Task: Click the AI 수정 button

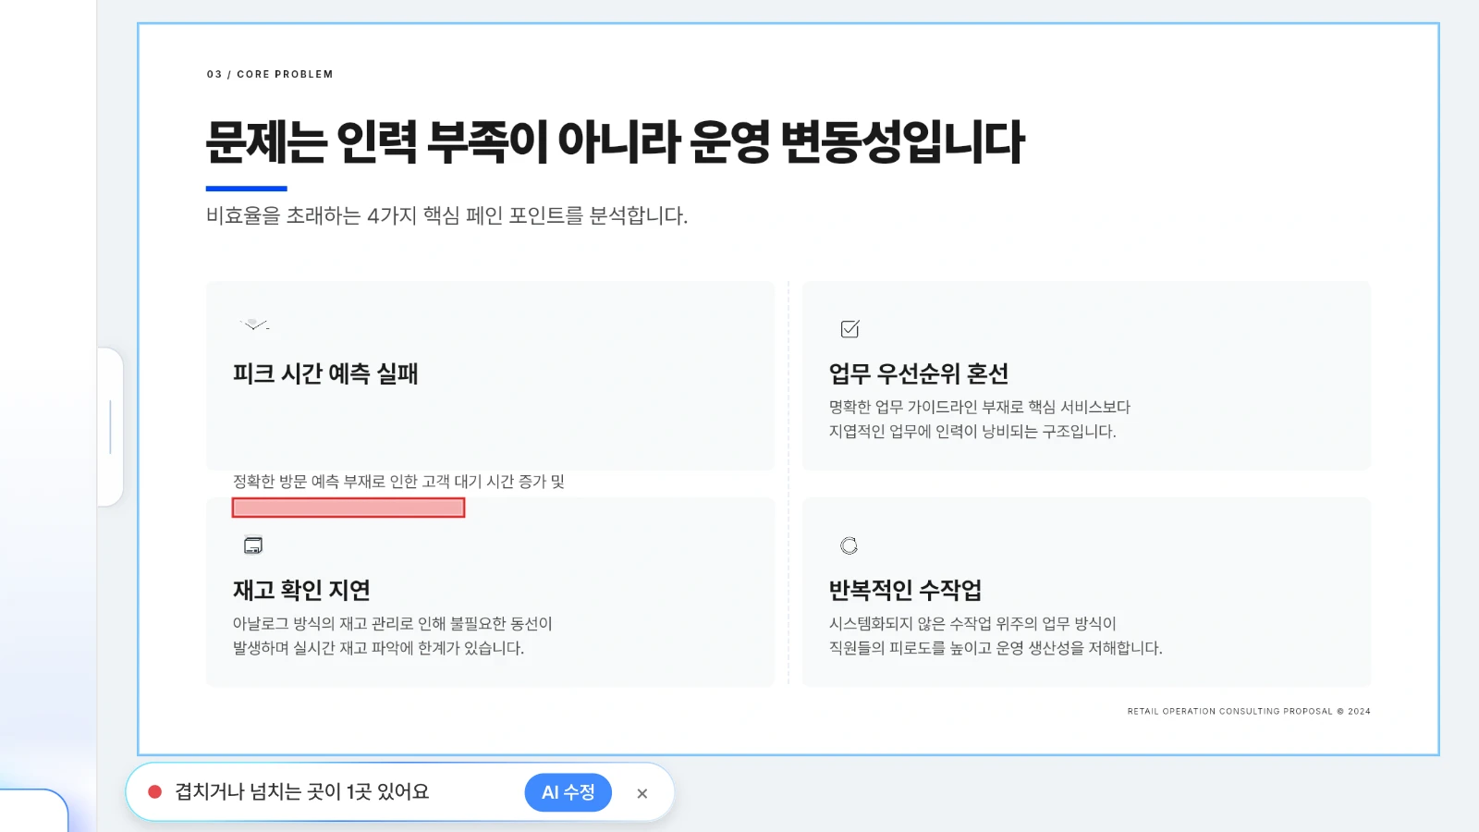Action: (x=568, y=792)
